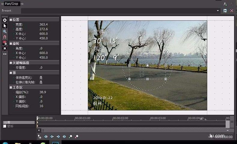237x144 pixels.
Task: Toggle the snapping magnet tool
Action: 5,37
